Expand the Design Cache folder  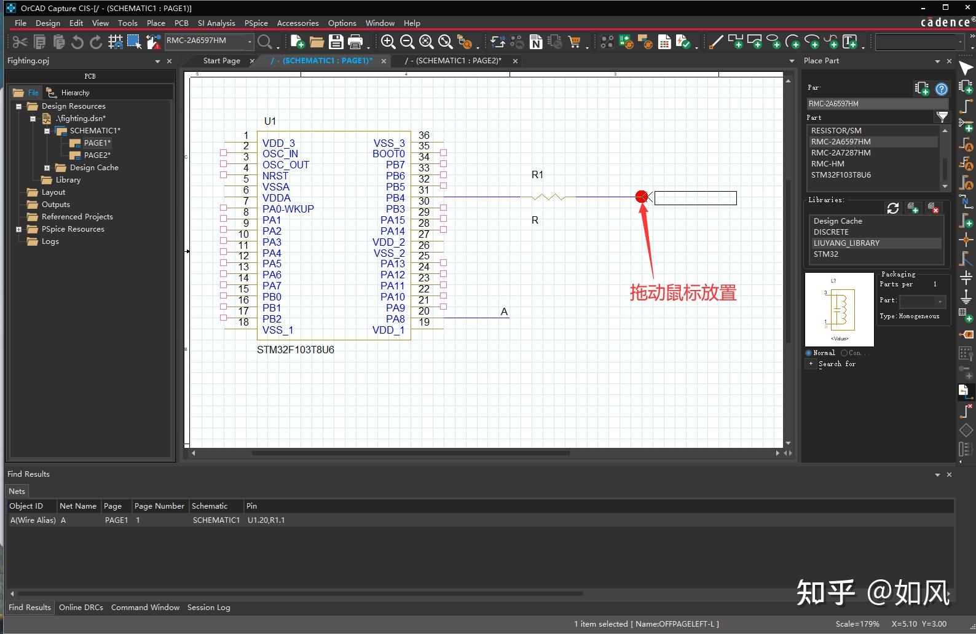[x=47, y=168]
